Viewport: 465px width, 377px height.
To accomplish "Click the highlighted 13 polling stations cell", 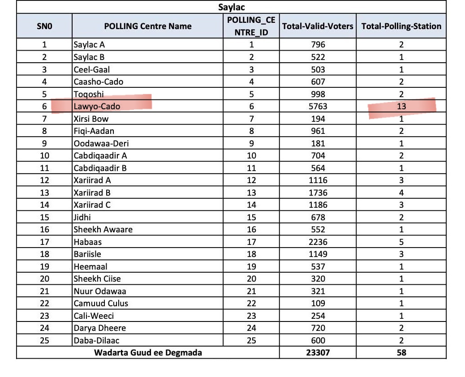I will pos(401,107).
